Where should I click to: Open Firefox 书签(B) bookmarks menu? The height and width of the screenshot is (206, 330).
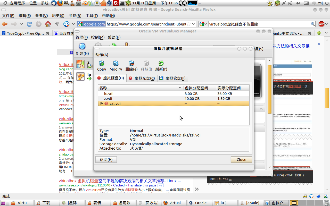(75, 16)
